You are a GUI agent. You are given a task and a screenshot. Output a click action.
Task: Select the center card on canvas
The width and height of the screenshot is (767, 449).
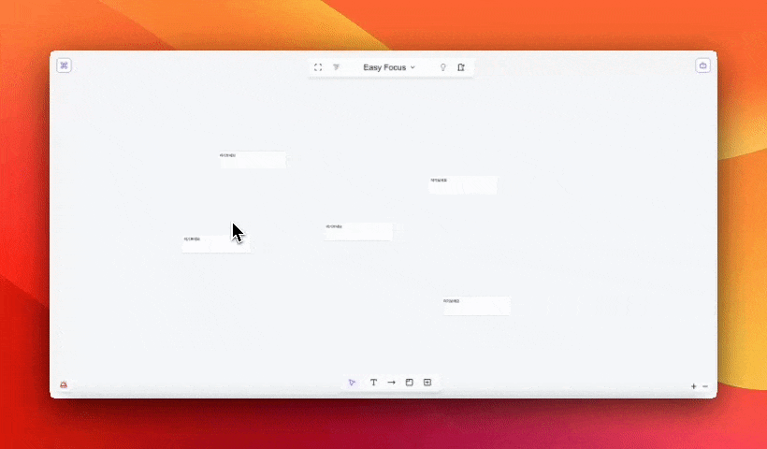click(358, 231)
